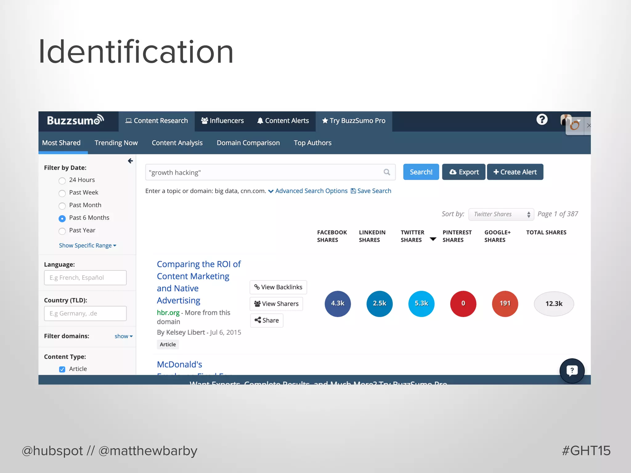Collapse the filter sidebar with back arrow

[x=130, y=161]
